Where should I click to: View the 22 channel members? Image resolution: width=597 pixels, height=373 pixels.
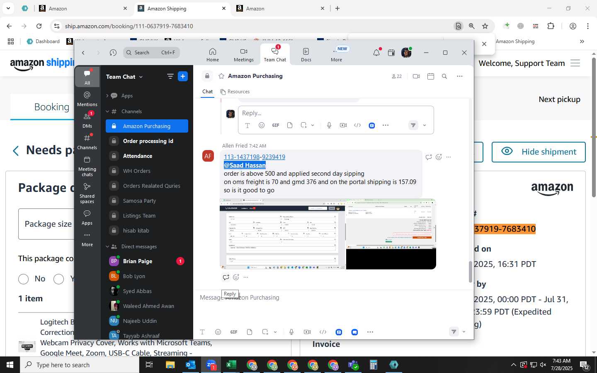click(396, 76)
